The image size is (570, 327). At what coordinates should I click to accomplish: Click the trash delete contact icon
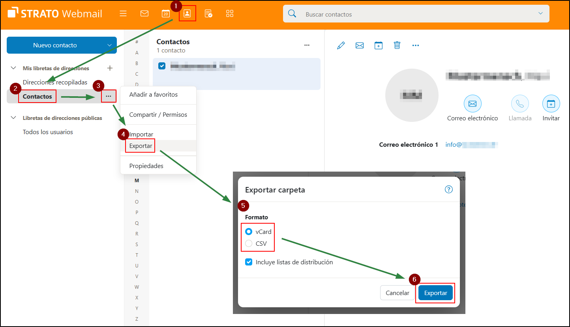click(397, 45)
